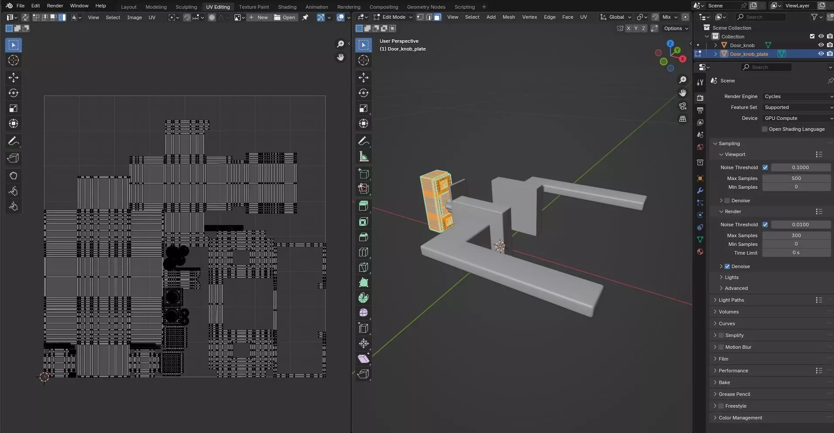Enable the Simplify checkbox

pos(721,335)
